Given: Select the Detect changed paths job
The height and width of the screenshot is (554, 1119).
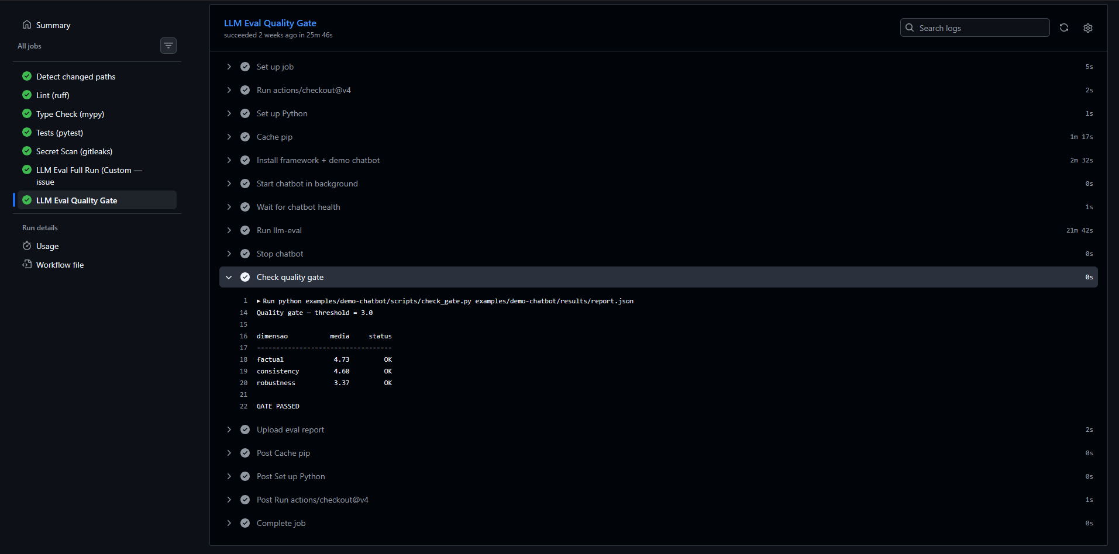Looking at the screenshot, I should 75,77.
